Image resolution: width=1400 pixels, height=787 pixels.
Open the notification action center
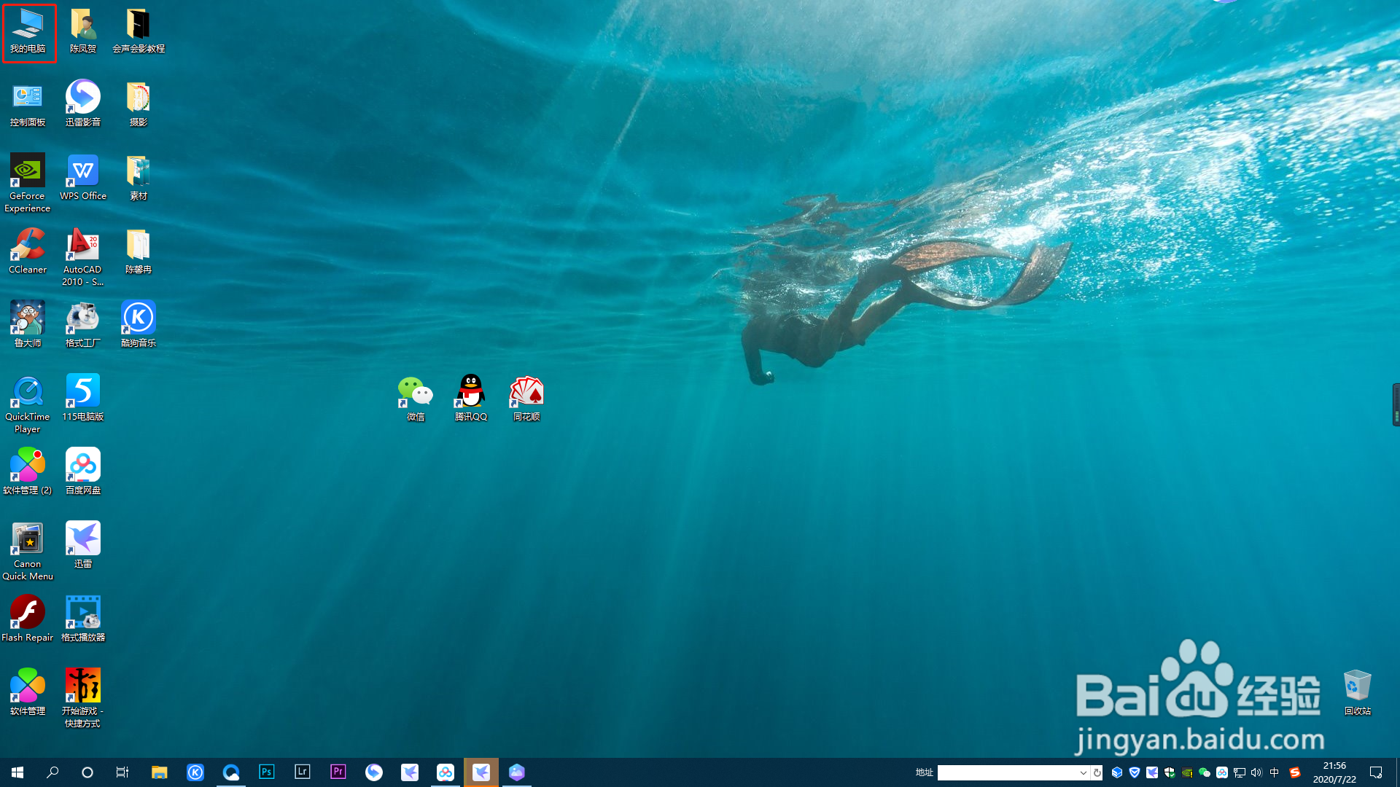pos(1376,772)
